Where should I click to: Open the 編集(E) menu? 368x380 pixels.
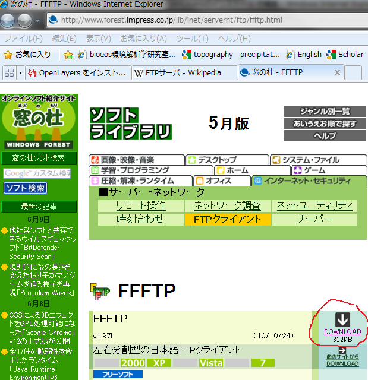pos(64,39)
